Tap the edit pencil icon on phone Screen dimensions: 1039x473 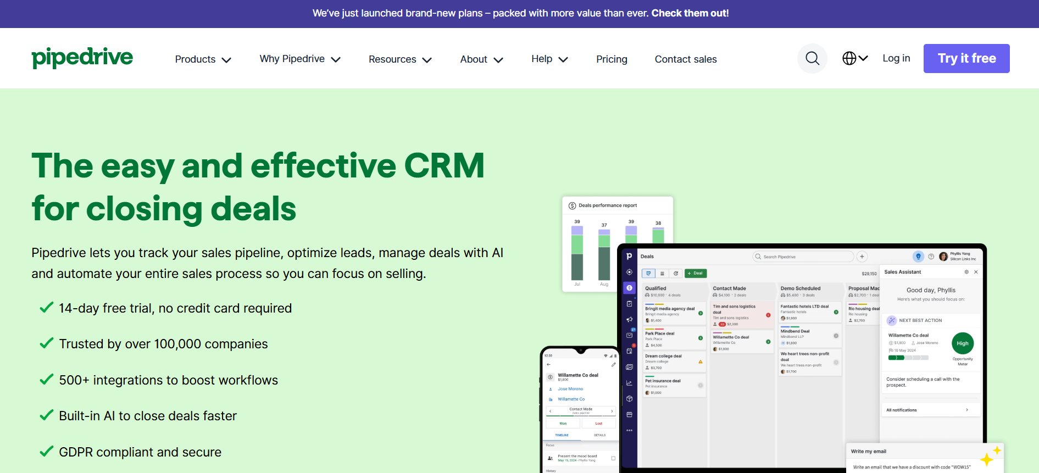(613, 364)
